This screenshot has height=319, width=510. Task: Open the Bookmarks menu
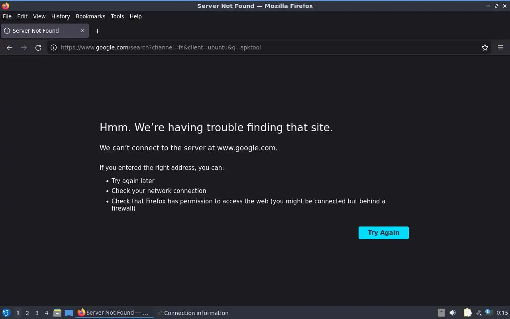90,16
